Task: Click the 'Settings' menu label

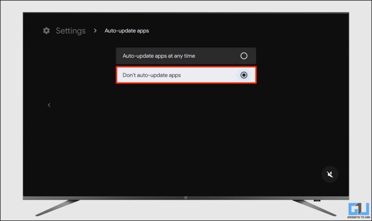Action: [x=71, y=30]
